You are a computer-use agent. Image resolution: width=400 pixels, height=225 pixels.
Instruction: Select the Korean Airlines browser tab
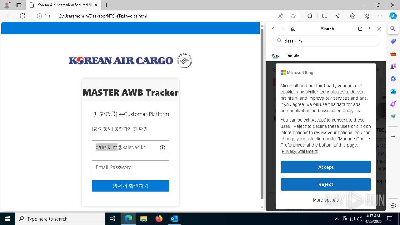pos(63,5)
